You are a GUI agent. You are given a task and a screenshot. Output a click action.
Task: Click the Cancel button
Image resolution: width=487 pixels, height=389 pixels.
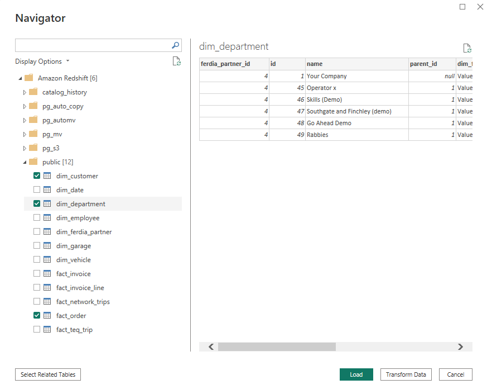456,374
